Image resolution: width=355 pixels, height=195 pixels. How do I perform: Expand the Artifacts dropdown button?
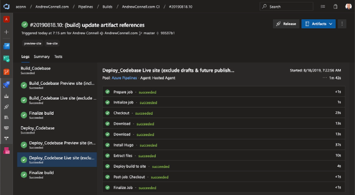tap(318, 24)
